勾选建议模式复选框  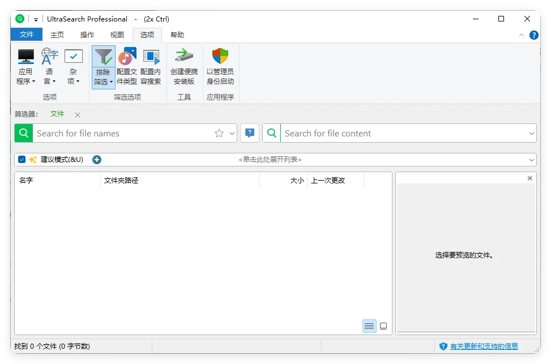tap(22, 160)
